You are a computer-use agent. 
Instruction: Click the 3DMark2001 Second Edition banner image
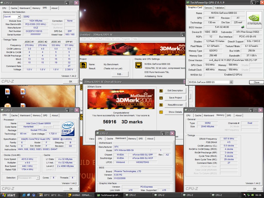(121, 99)
